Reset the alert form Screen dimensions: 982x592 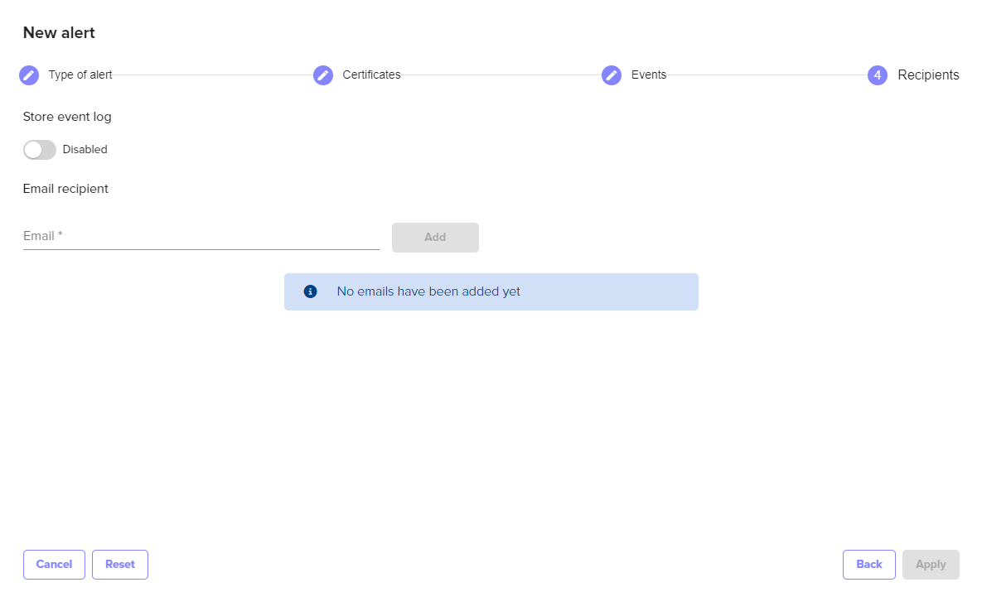click(x=120, y=565)
